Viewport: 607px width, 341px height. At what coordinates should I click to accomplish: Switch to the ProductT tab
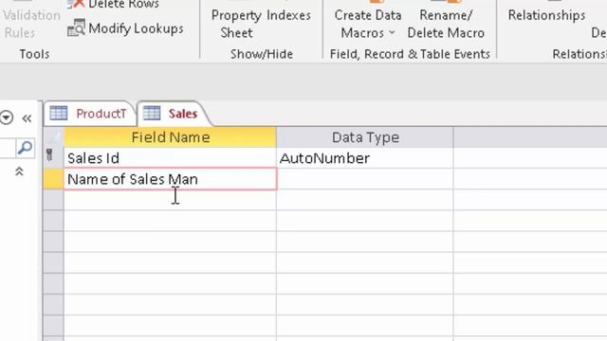click(90, 114)
